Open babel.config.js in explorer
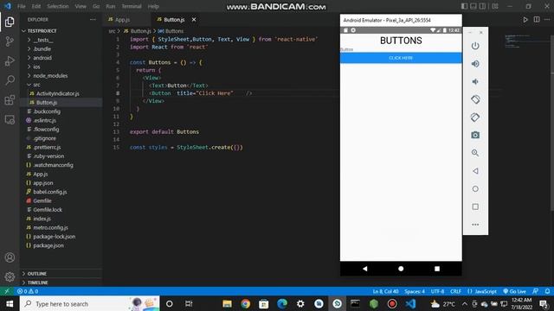This screenshot has height=311, width=554. tap(50, 192)
